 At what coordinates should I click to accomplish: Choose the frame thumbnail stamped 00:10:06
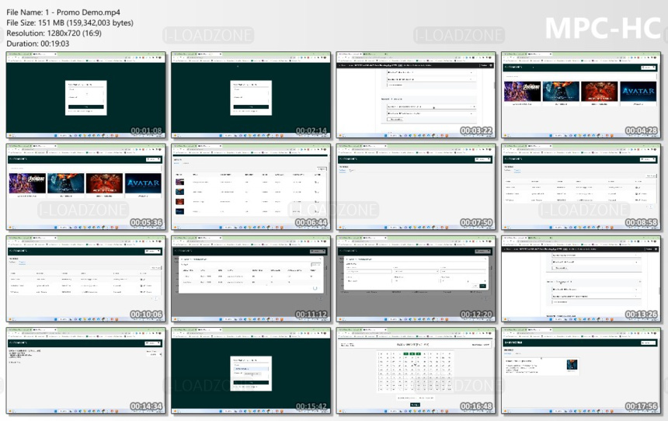[86, 279]
